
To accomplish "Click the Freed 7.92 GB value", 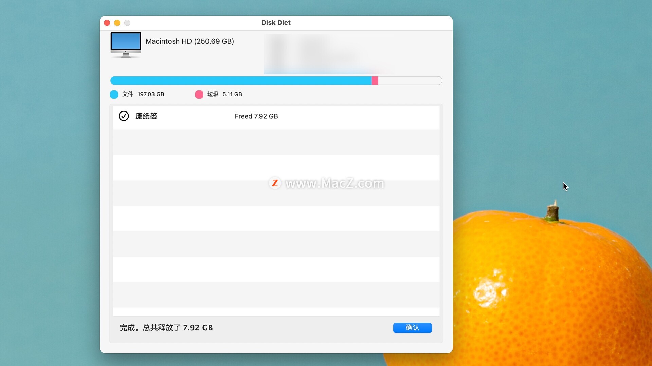I will pos(256,116).
